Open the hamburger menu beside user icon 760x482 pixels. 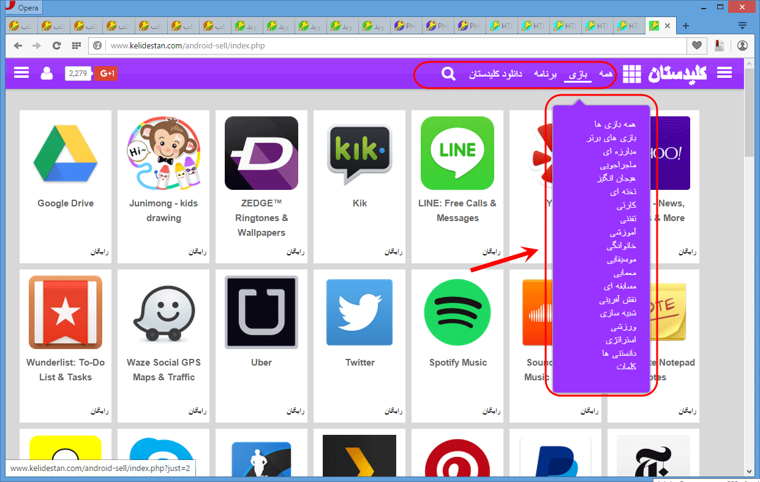pos(21,73)
